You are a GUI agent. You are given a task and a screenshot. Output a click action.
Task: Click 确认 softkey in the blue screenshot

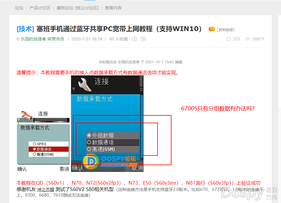point(78,168)
